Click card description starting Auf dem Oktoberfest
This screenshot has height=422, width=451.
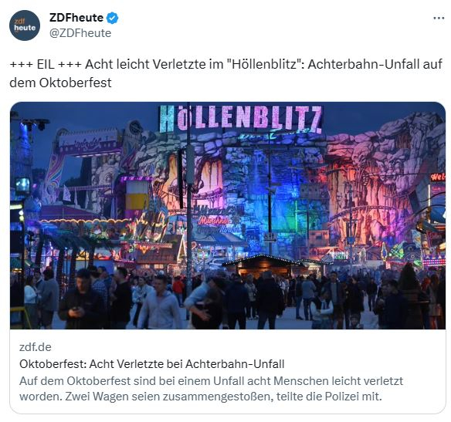[x=211, y=389]
